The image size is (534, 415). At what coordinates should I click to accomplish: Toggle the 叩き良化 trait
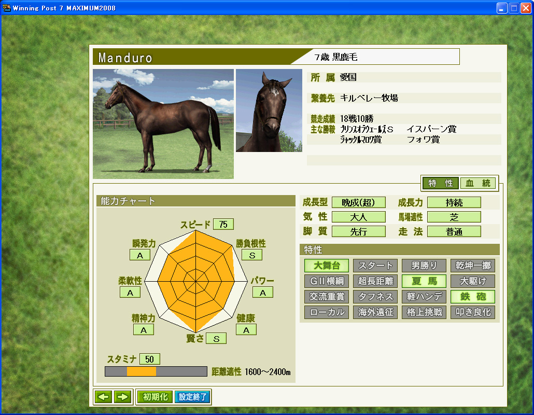473,312
